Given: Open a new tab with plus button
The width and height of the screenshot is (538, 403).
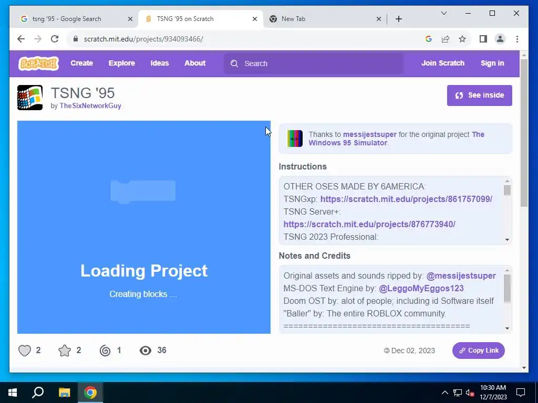Looking at the screenshot, I should [399, 19].
